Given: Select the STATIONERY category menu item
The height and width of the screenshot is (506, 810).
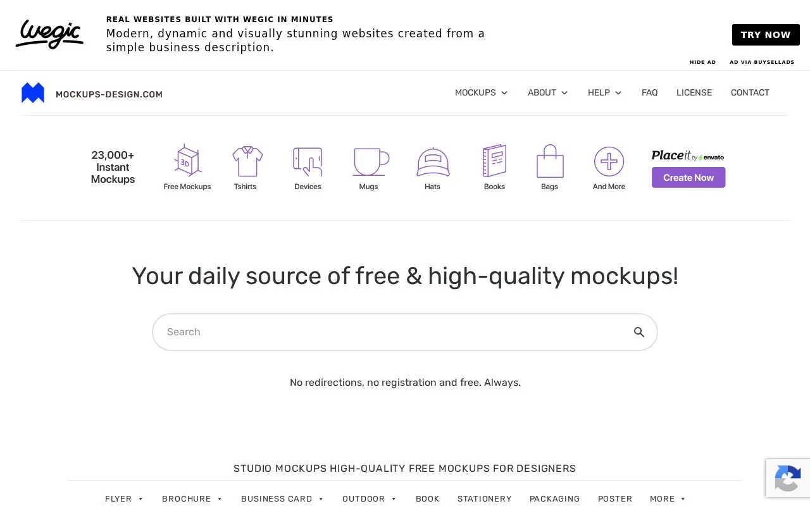Looking at the screenshot, I should point(485,498).
